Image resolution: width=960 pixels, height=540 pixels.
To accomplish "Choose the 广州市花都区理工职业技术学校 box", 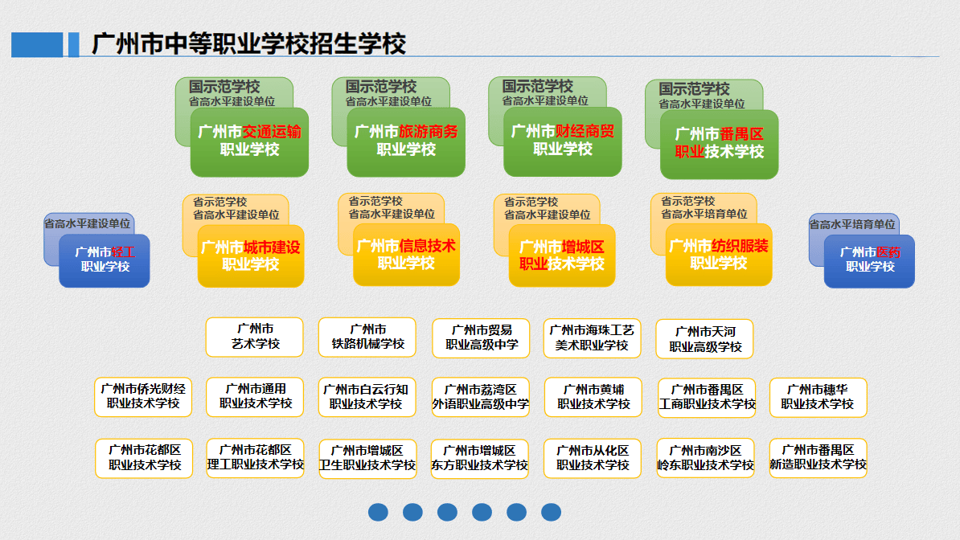I will (256, 458).
